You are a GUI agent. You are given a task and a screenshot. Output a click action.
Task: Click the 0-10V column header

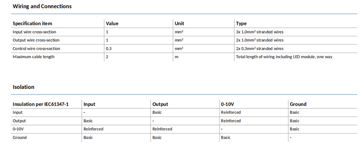point(228,104)
